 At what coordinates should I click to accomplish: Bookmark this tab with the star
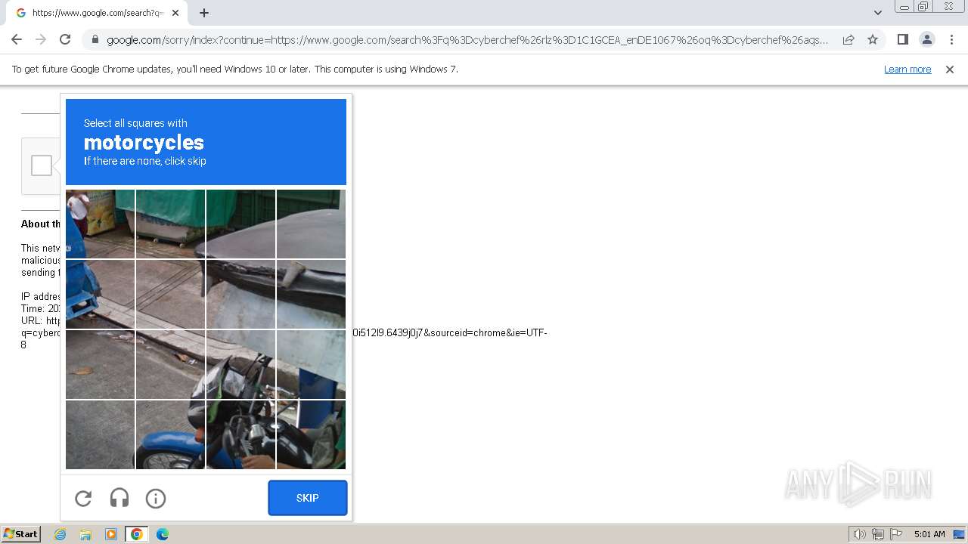tap(873, 39)
